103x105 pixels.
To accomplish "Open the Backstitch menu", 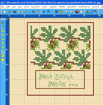I will point(72,7).
